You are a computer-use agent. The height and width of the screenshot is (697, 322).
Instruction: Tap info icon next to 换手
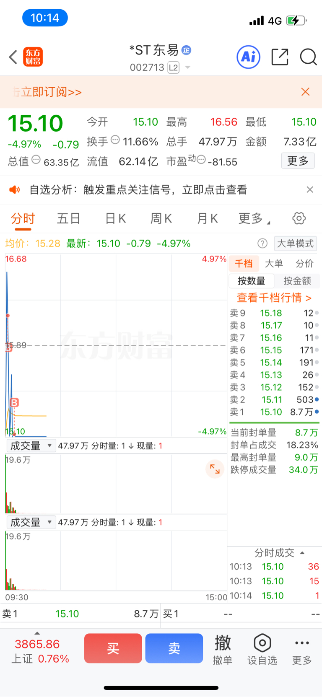(x=115, y=140)
